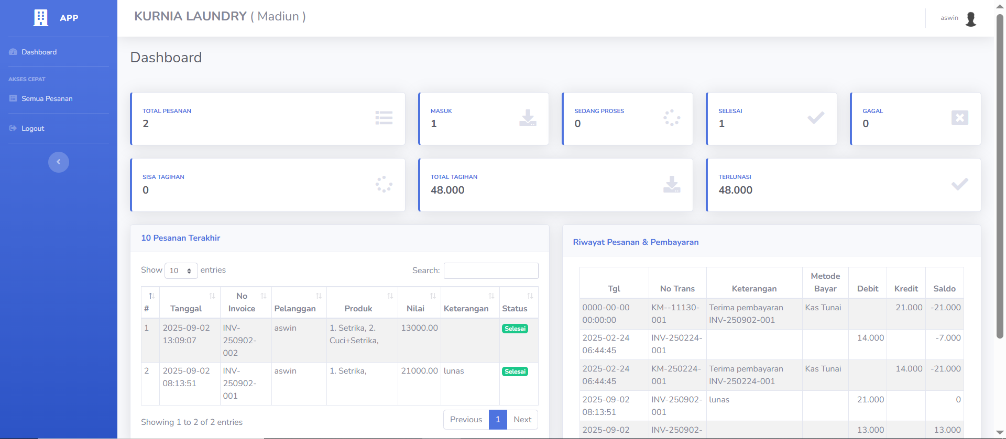Image resolution: width=1006 pixels, height=439 pixels.
Task: Open Dashboard in the sidebar
Action: point(39,52)
